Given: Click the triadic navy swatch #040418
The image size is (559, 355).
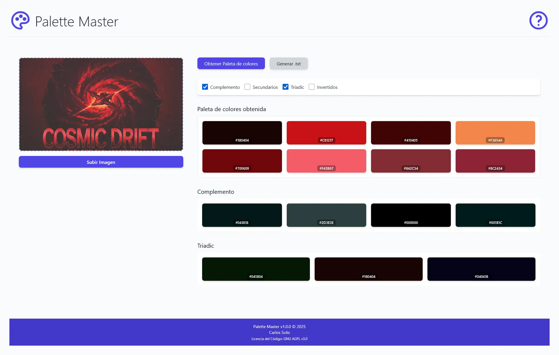Looking at the screenshot, I should point(481,269).
